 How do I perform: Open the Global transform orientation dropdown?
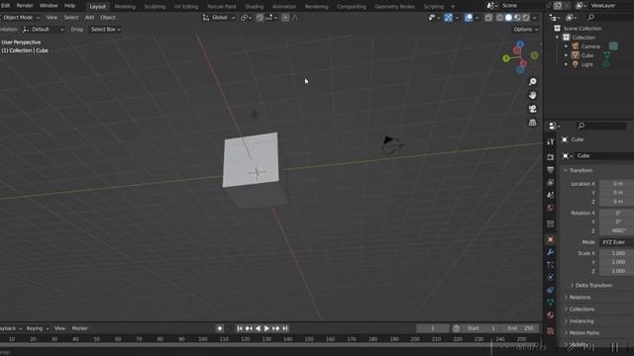pyautogui.click(x=218, y=18)
